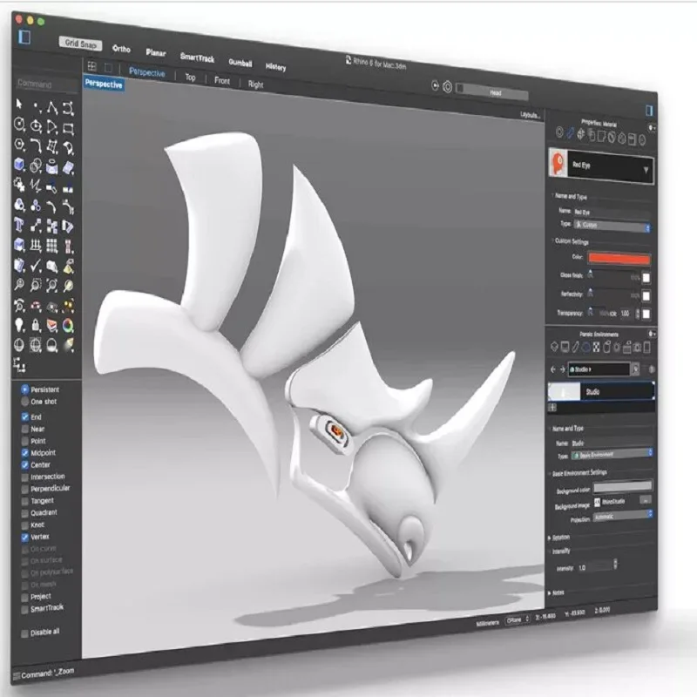Switch to the Top viewport tab

click(190, 78)
